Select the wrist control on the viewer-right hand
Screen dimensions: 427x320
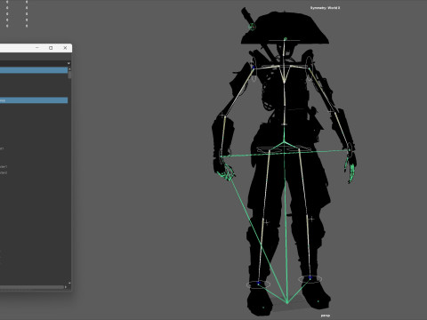point(350,150)
